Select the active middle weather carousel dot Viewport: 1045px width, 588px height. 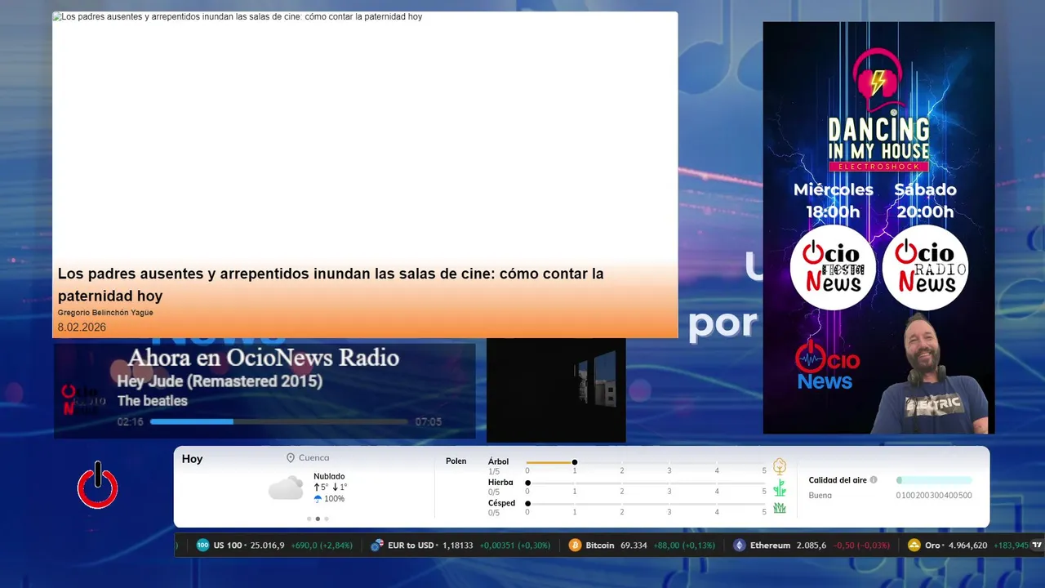[x=318, y=519]
